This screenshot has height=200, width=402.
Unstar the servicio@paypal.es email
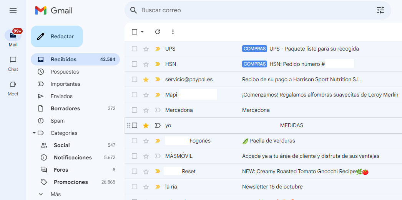[x=146, y=79]
